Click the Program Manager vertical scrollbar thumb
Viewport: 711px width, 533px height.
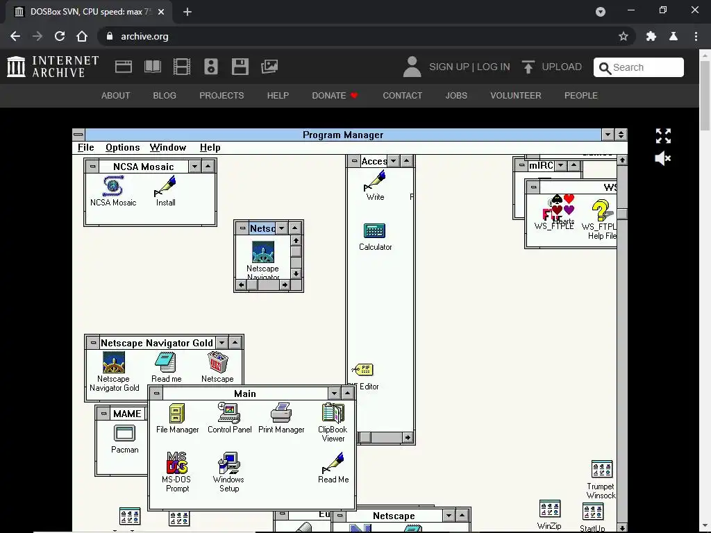623,214
